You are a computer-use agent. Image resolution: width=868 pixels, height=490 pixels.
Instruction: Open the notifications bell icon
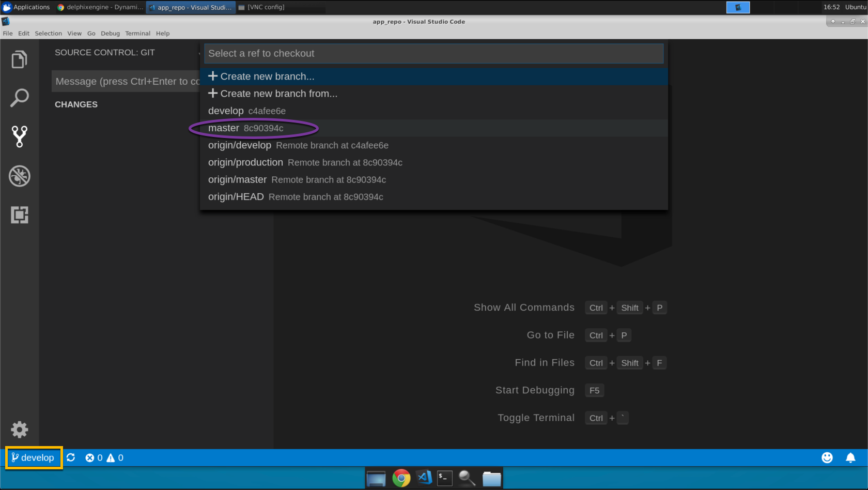850,457
